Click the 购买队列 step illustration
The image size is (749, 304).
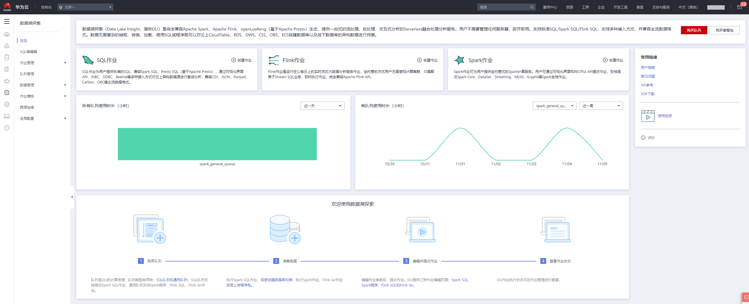point(150,229)
